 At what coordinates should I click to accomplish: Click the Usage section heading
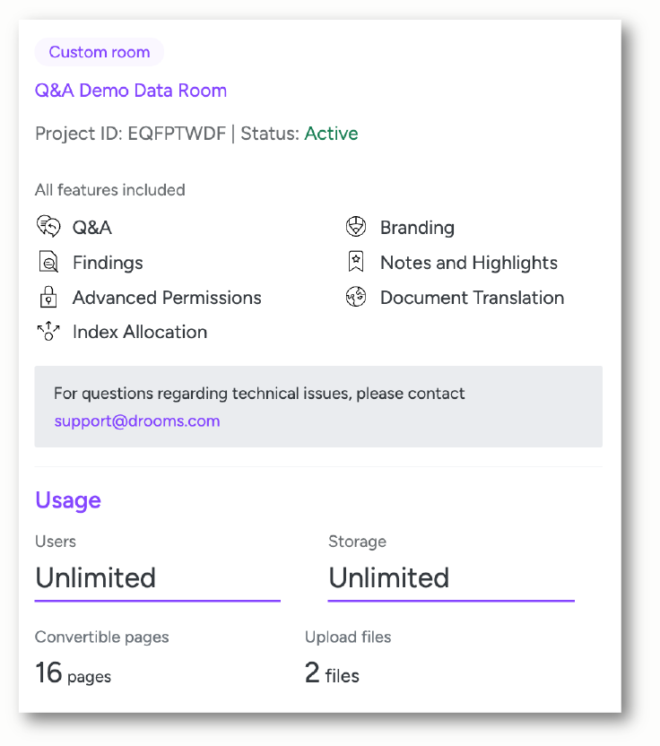[x=68, y=500]
